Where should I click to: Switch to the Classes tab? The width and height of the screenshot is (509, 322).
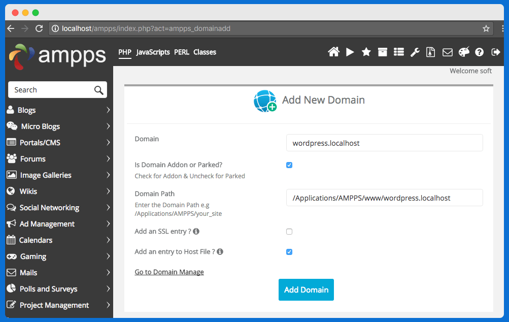tap(205, 52)
